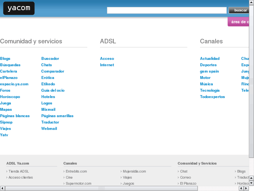
Task: Open Música channel link
Action: 206,84
